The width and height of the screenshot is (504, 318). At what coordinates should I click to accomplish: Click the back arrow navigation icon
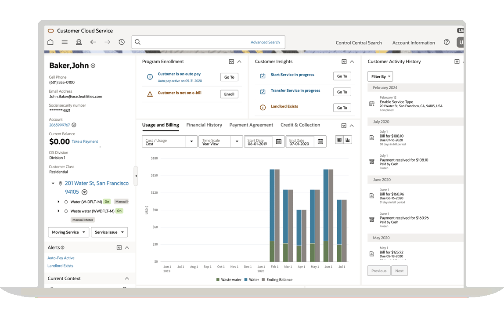pos(93,42)
